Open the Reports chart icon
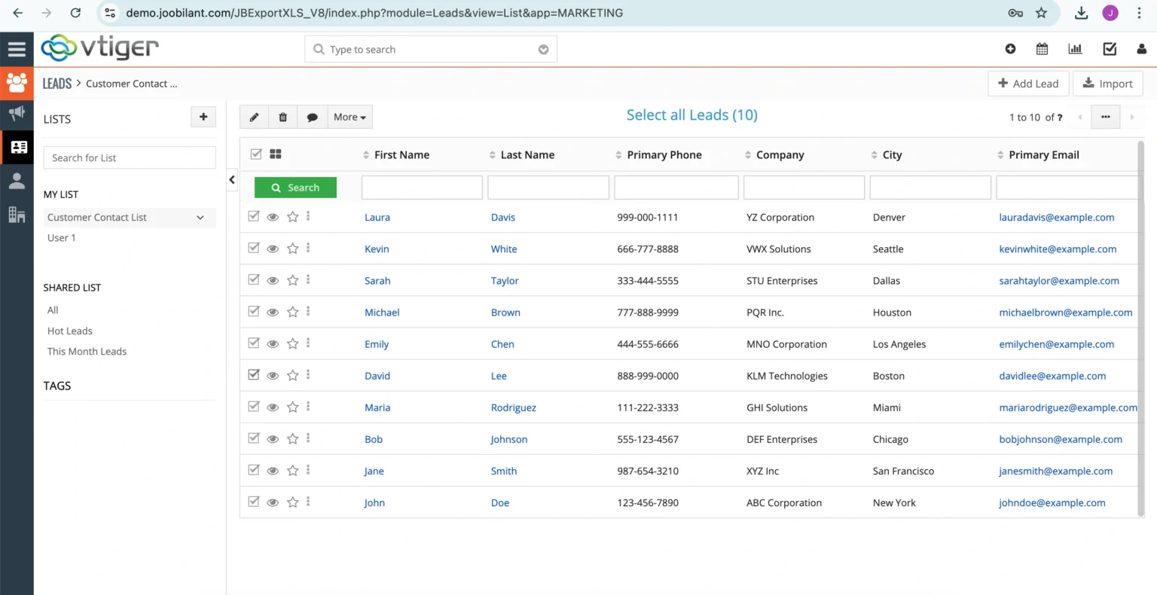This screenshot has height=595, width=1157. [1075, 48]
